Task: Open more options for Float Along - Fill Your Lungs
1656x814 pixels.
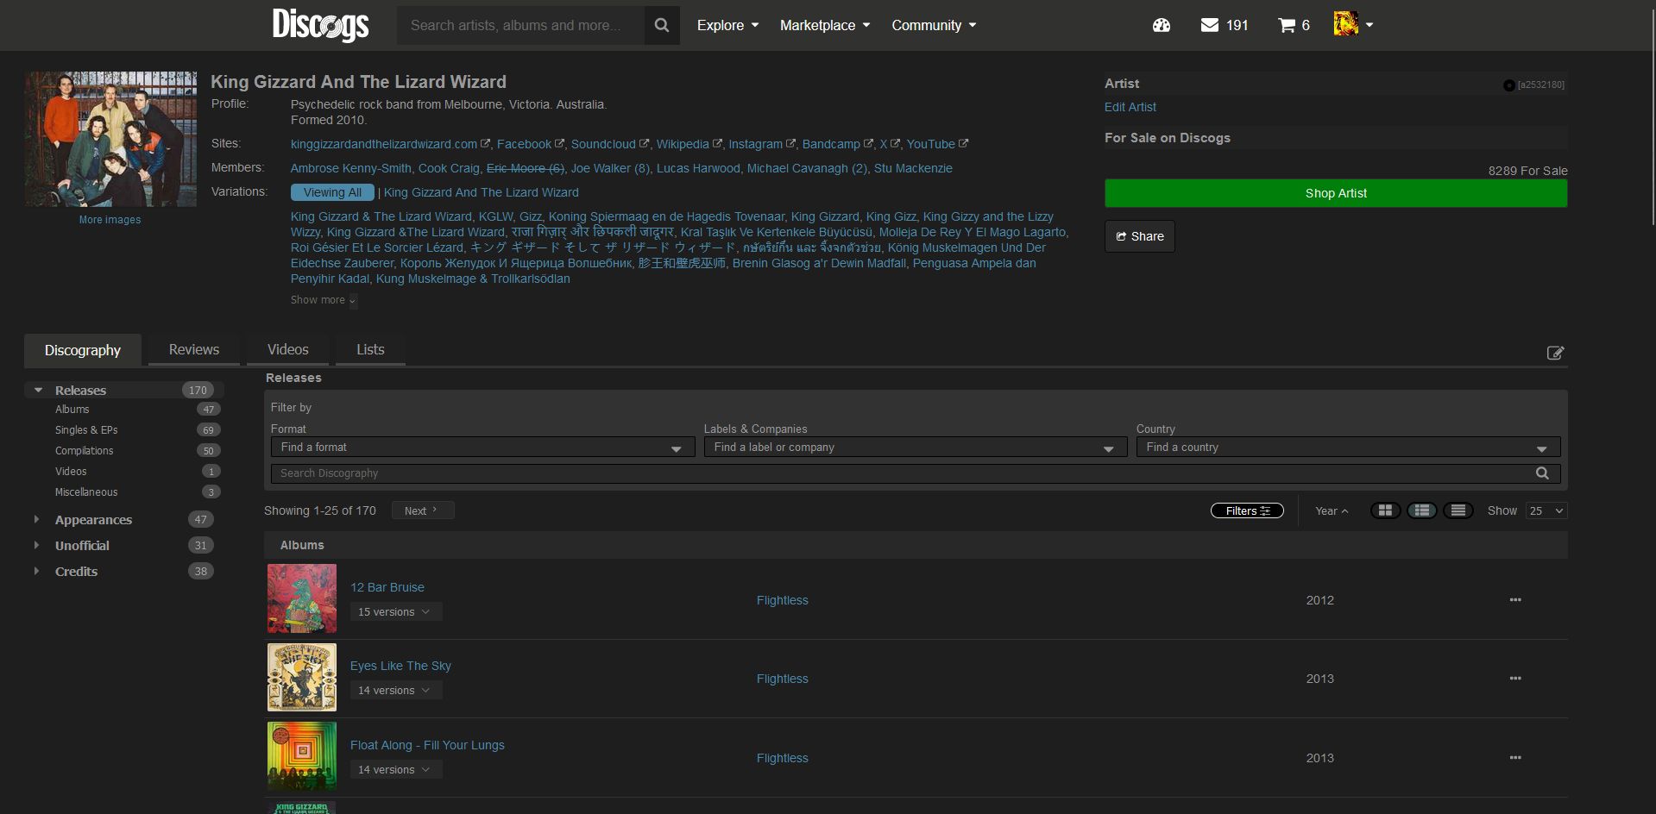Action: (x=1515, y=757)
